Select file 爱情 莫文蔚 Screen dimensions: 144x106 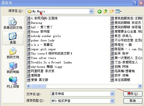[38, 80]
